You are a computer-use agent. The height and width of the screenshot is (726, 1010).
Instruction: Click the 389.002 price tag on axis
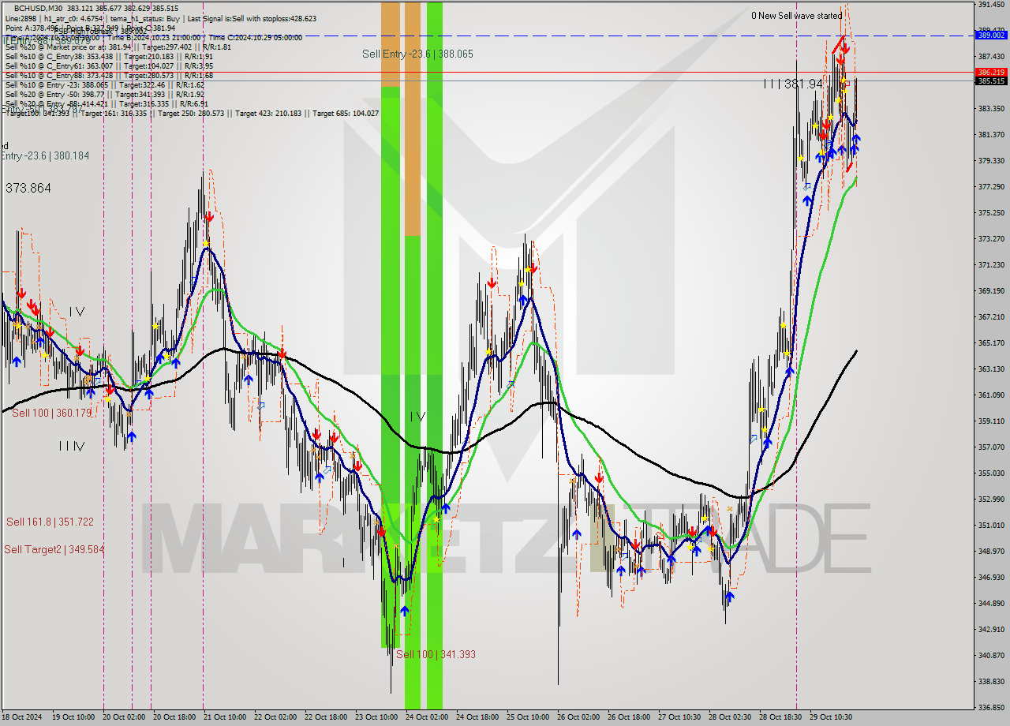click(x=992, y=35)
